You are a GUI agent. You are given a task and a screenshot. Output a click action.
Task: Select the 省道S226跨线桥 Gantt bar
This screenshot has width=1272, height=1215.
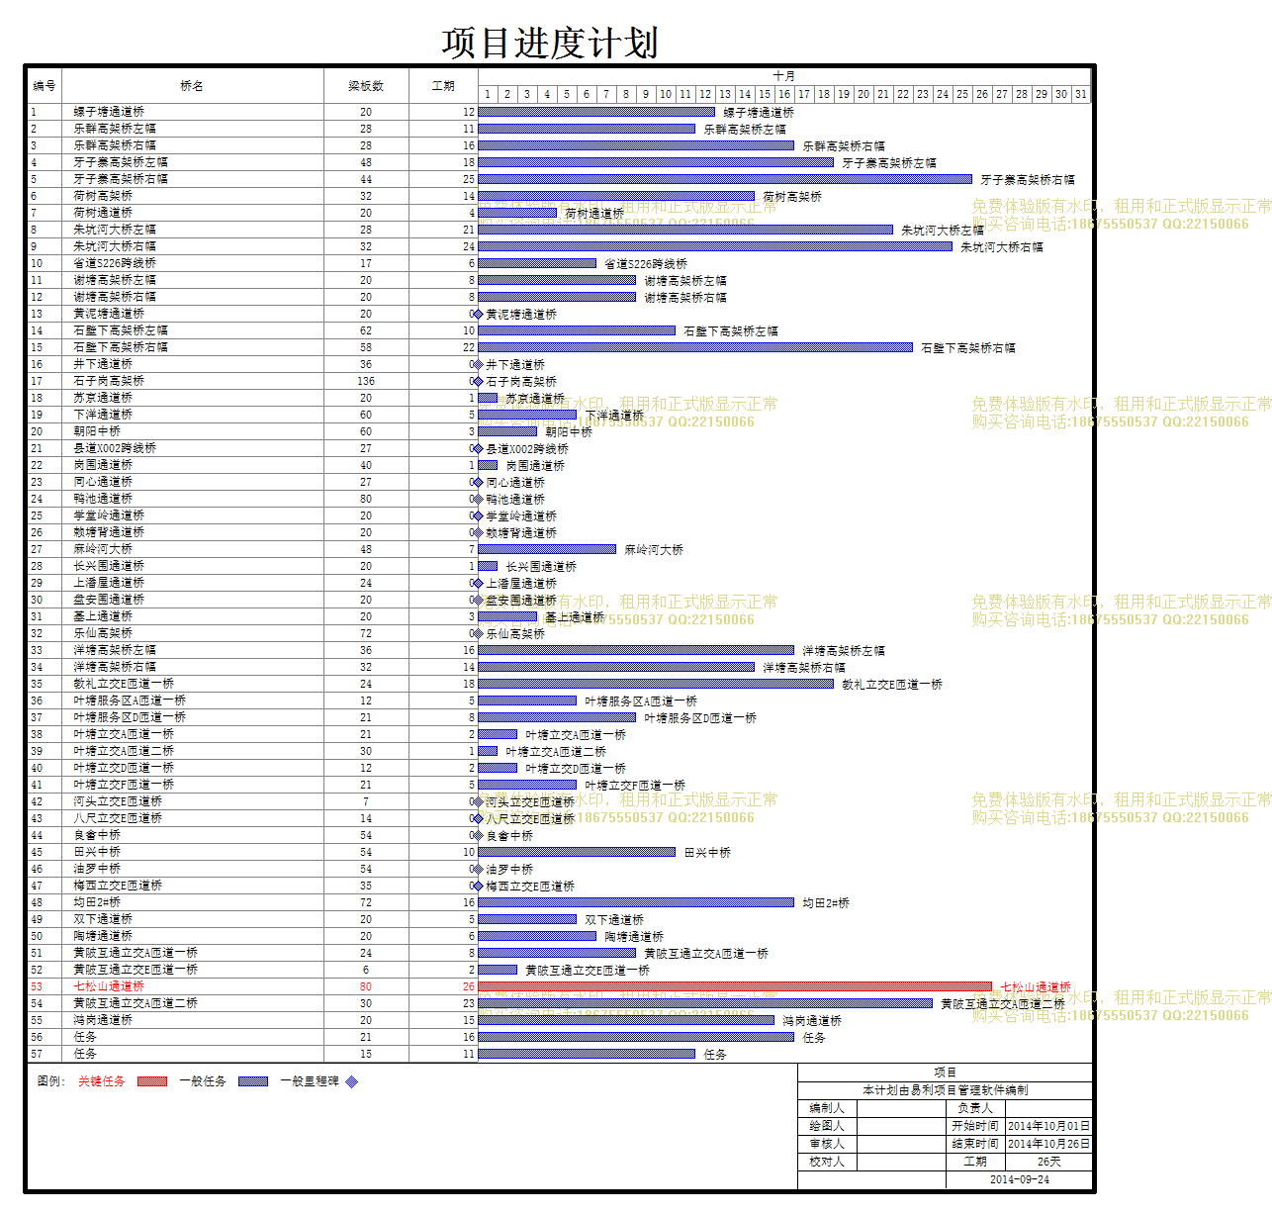pos(537,263)
